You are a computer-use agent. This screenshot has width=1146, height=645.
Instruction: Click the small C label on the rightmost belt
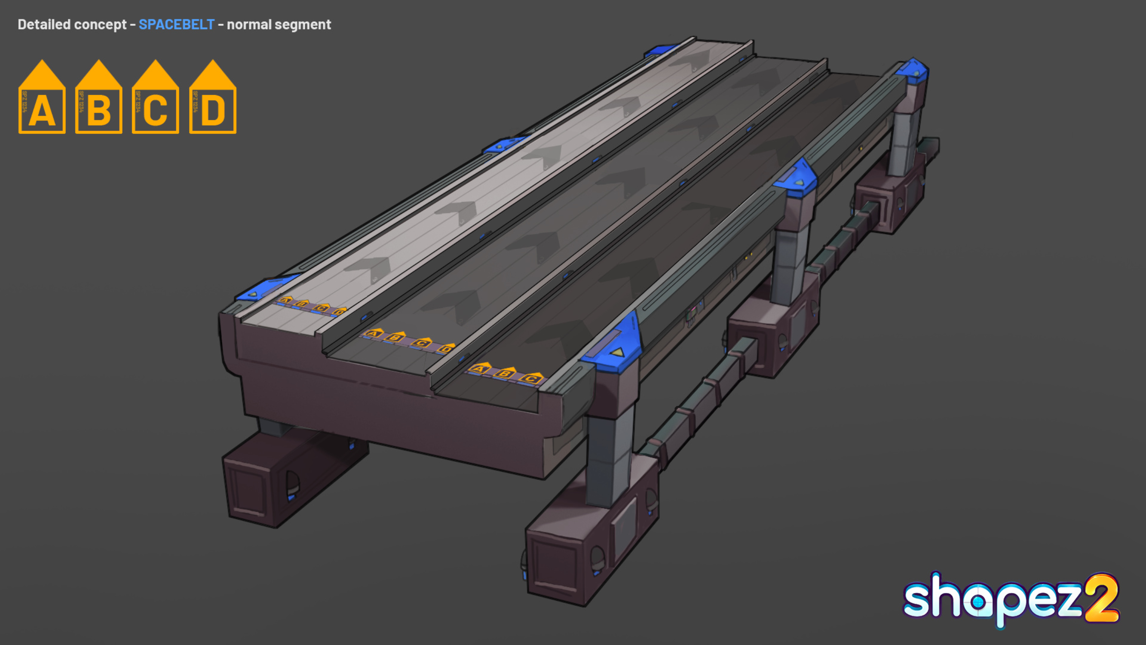[x=532, y=378]
